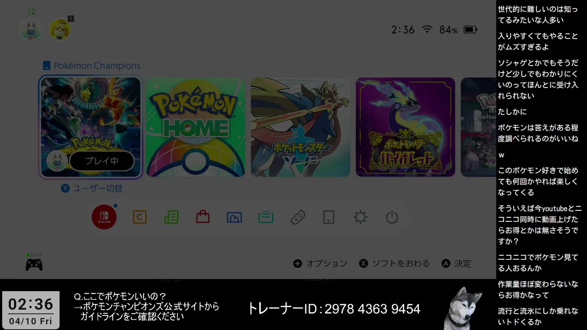
Task: Open the Album icon
Action: tap(234, 217)
